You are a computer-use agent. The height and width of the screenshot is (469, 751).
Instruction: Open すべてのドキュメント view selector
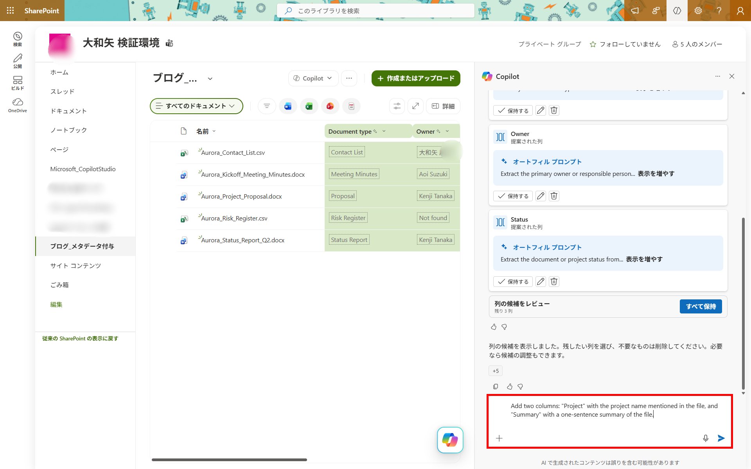[196, 106]
